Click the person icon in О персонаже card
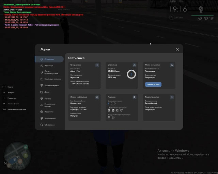 click(x=97, y=65)
